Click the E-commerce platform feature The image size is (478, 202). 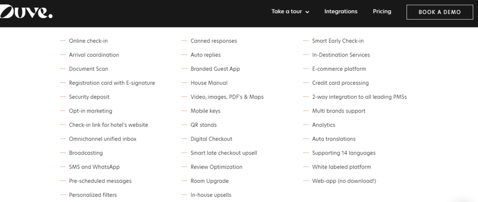coord(339,69)
